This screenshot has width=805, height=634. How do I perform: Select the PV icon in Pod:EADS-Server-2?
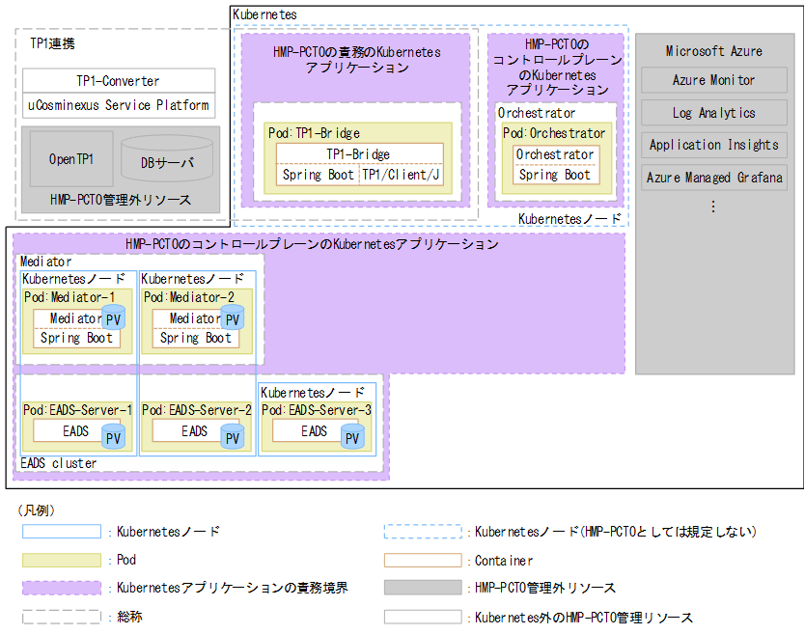[x=232, y=438]
